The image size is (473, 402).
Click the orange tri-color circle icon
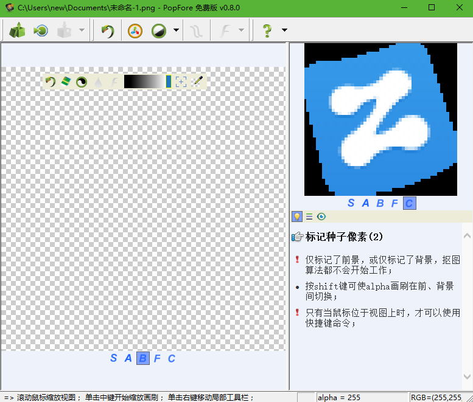coord(135,31)
